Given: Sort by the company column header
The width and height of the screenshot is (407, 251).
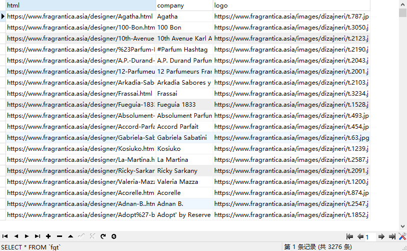Looking at the screenshot, I should click(x=184, y=6).
